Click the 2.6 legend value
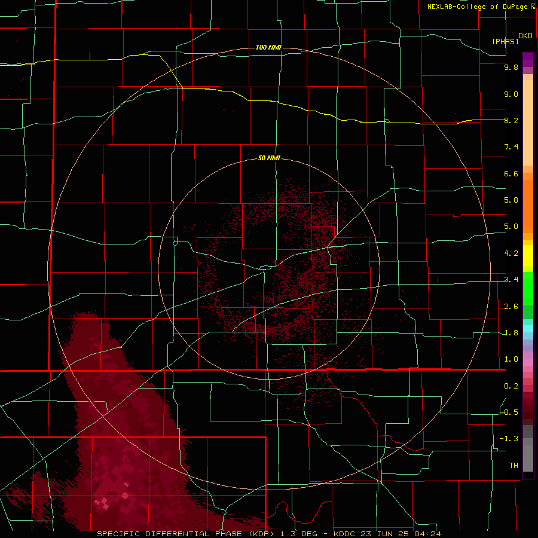The width and height of the screenshot is (538, 538). click(x=511, y=307)
